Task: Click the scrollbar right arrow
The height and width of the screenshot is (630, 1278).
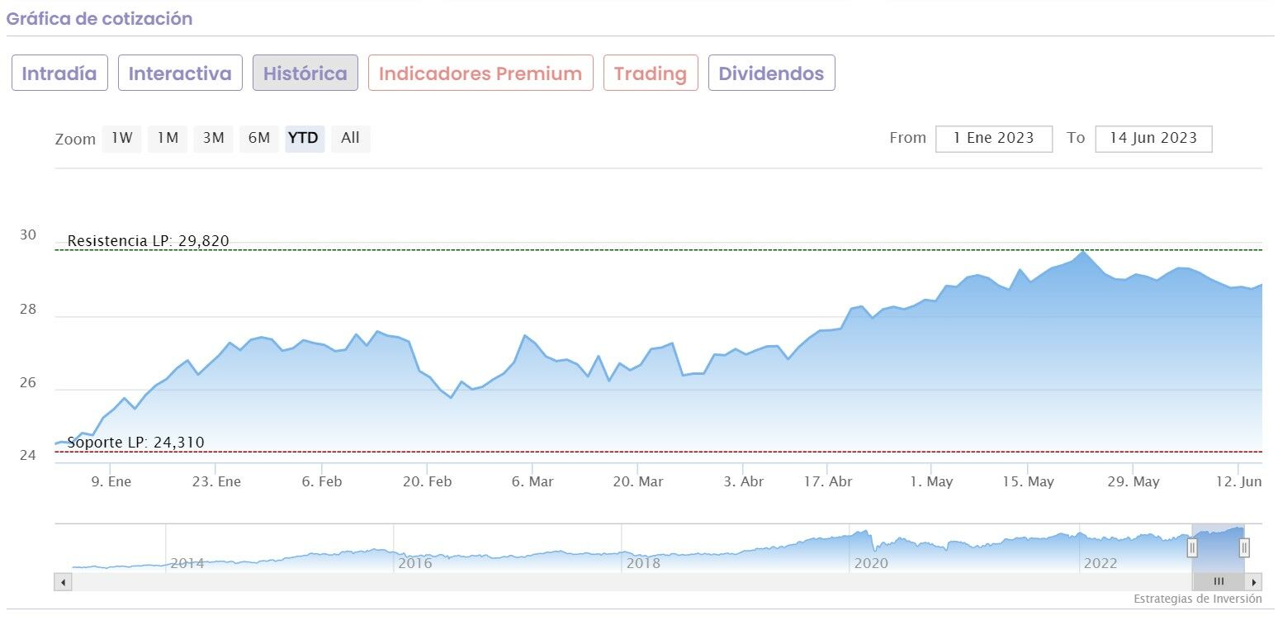Action: click(x=1254, y=582)
